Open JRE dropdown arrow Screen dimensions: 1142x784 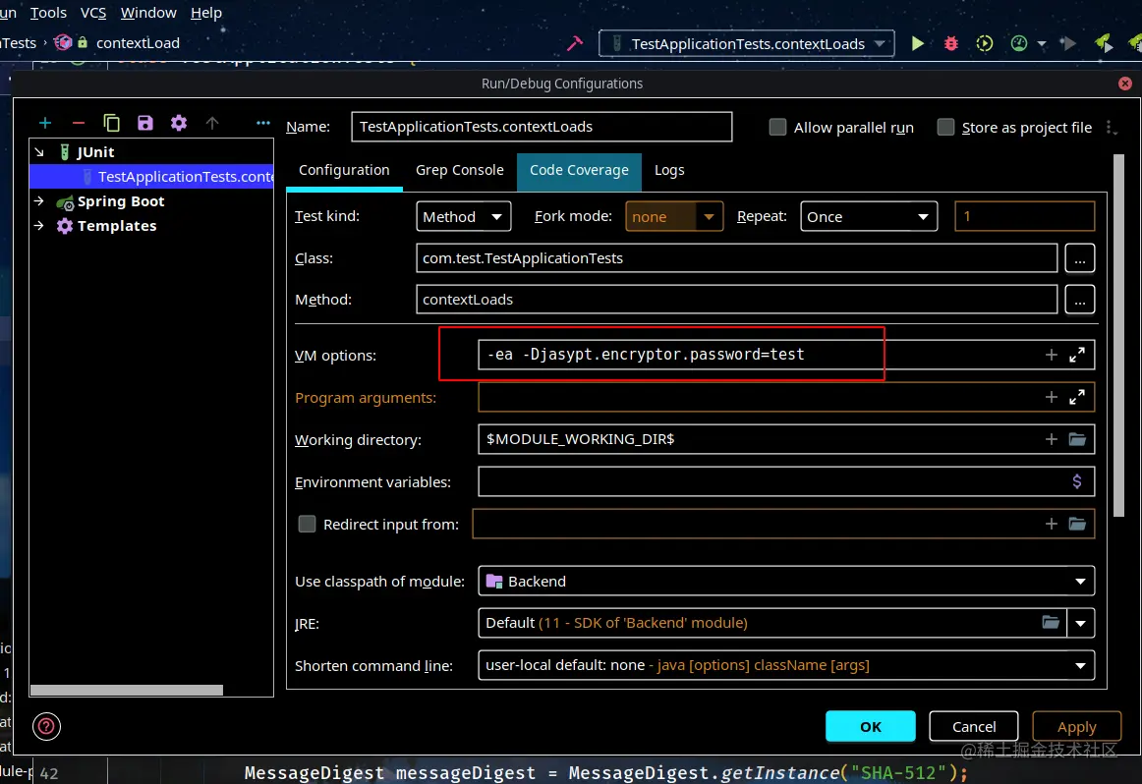(x=1081, y=623)
